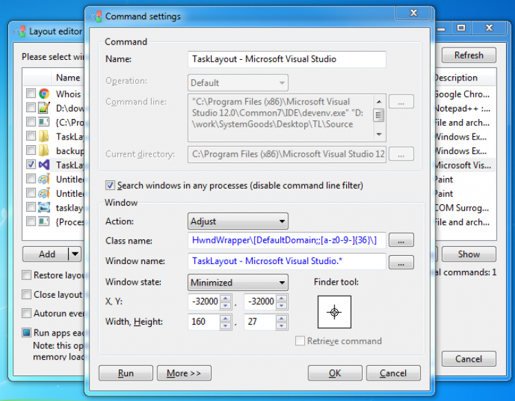Decrease the Height value

[x=282, y=325]
